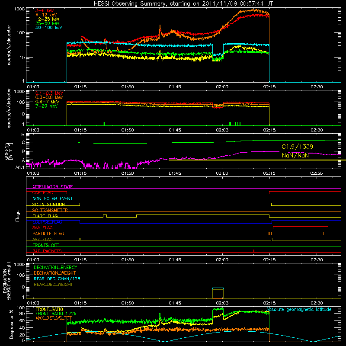Viewport: 346px width, 346px height.
Task: Click the GAP_FLAG label
Action: [42, 192]
